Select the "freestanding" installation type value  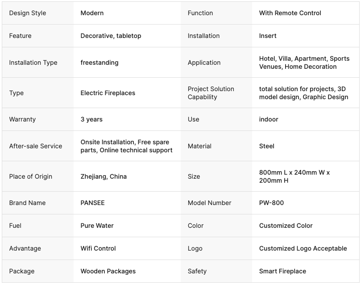tap(100, 63)
